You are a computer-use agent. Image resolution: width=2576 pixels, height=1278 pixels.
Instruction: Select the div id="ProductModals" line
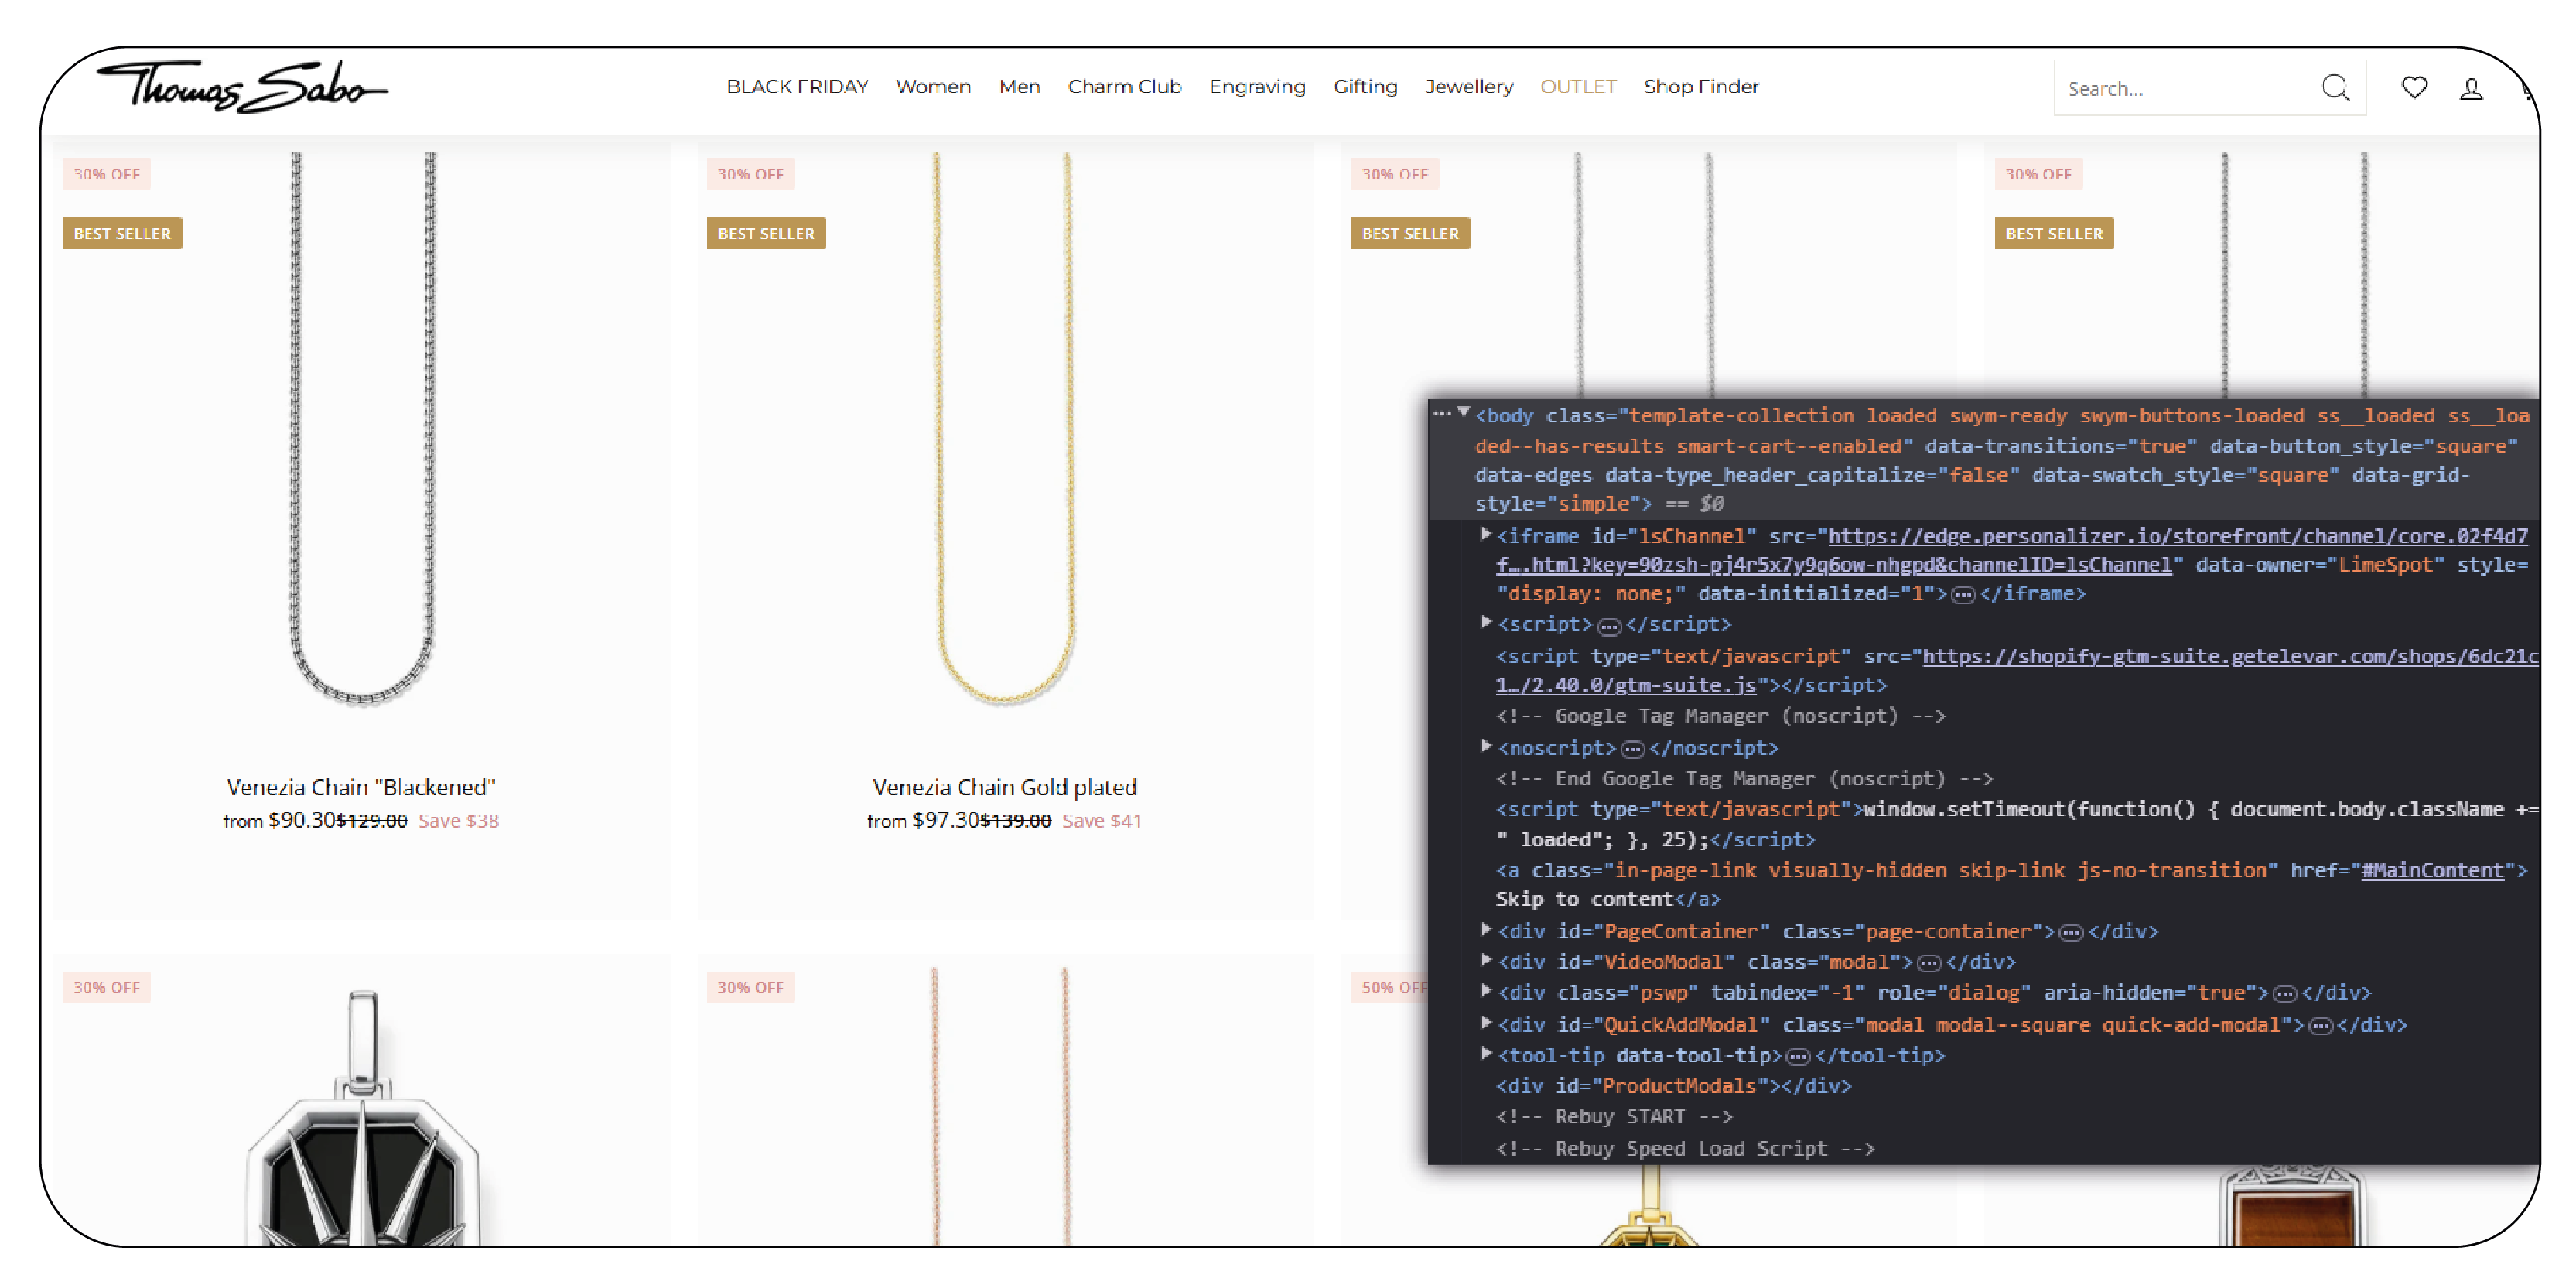click(x=1673, y=1086)
